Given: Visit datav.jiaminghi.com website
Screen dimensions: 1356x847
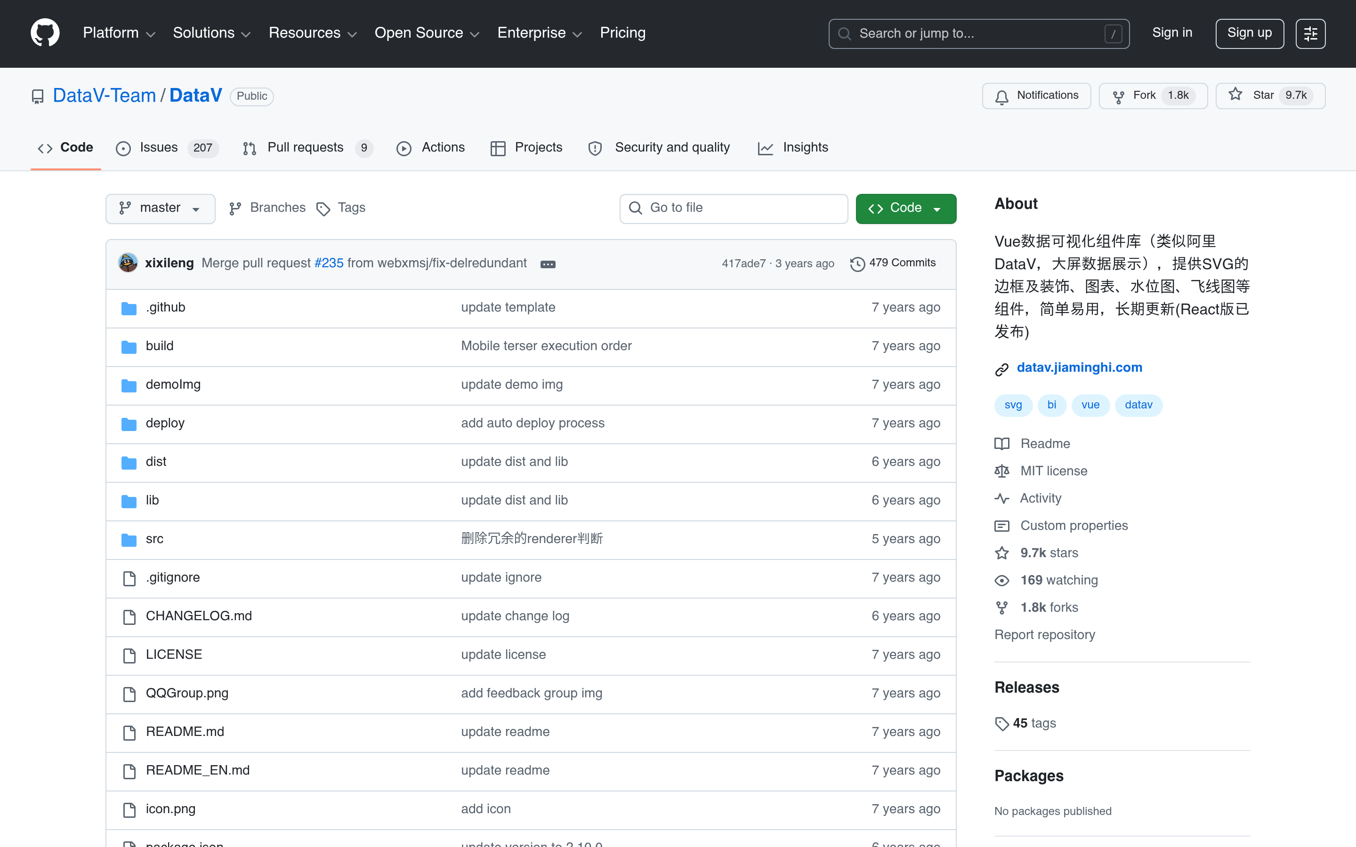Looking at the screenshot, I should (1079, 368).
